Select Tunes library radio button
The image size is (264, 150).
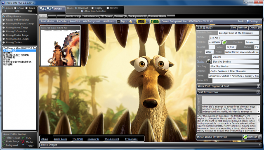(x=26, y=8)
